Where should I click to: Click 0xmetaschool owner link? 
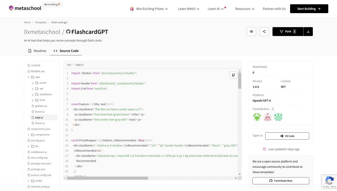coord(42,32)
